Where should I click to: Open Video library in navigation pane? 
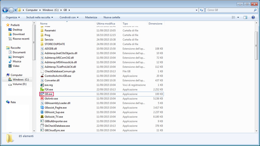[16, 66]
